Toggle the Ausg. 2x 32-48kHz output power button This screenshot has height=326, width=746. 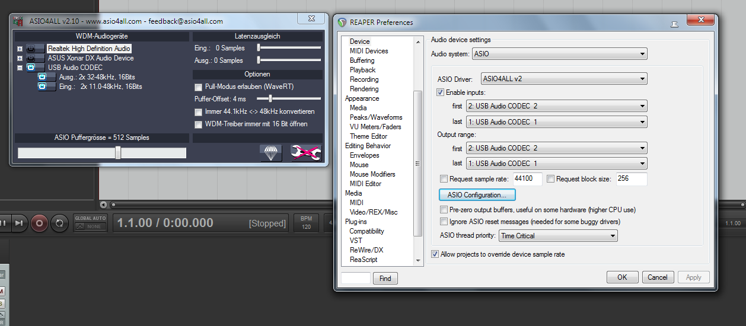coord(47,77)
